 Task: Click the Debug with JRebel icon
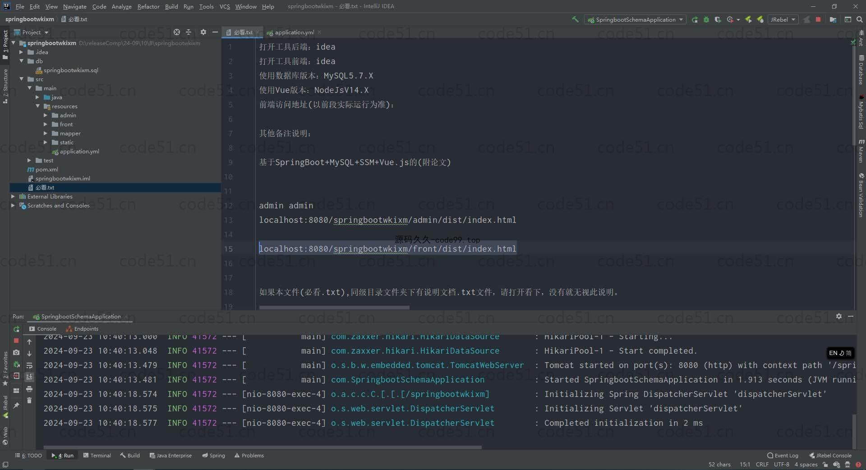[x=760, y=19]
